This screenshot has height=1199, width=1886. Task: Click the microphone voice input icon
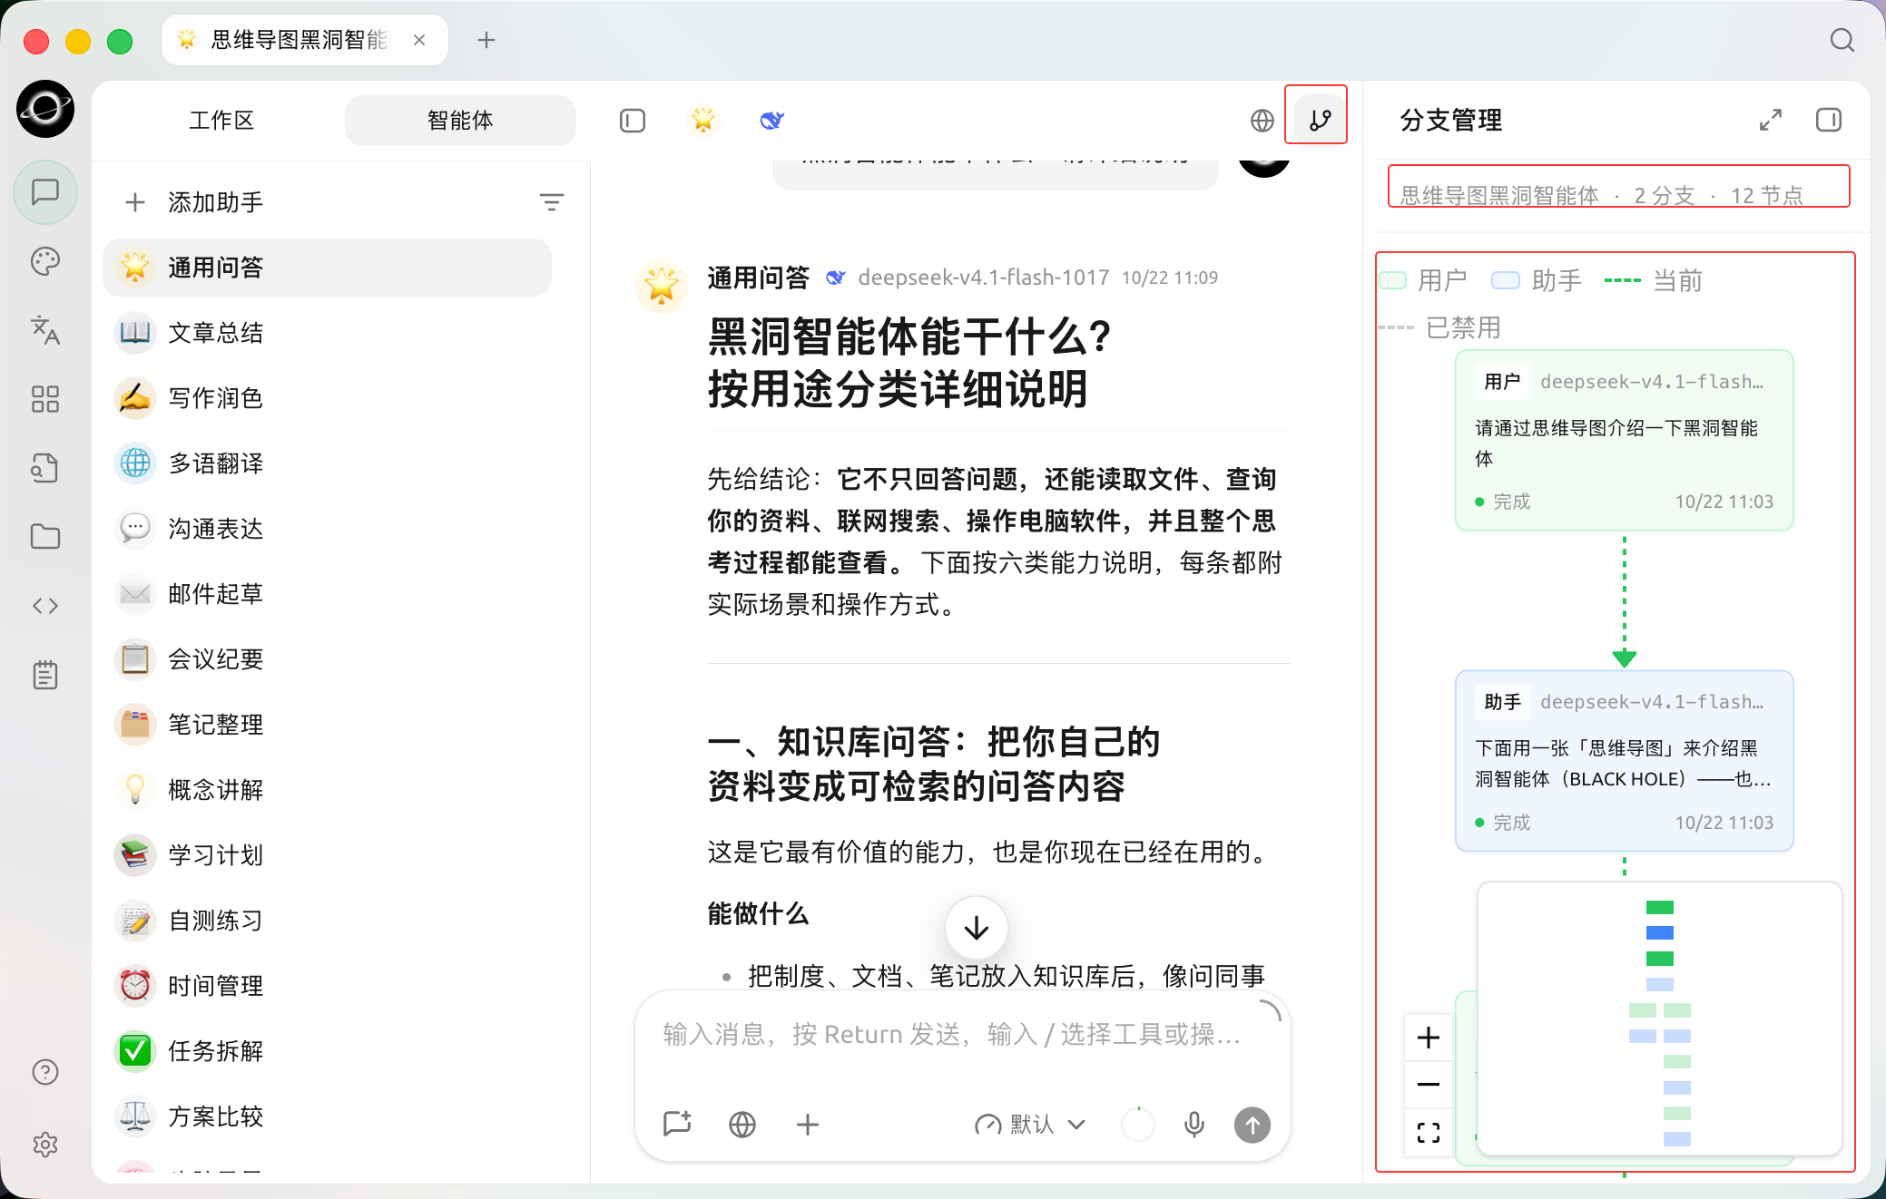1194,1125
